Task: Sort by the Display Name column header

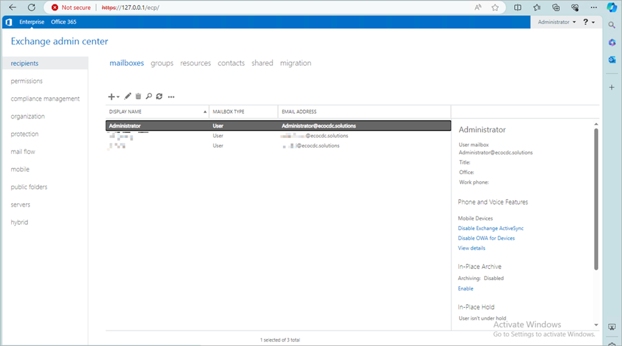Action: coord(157,112)
